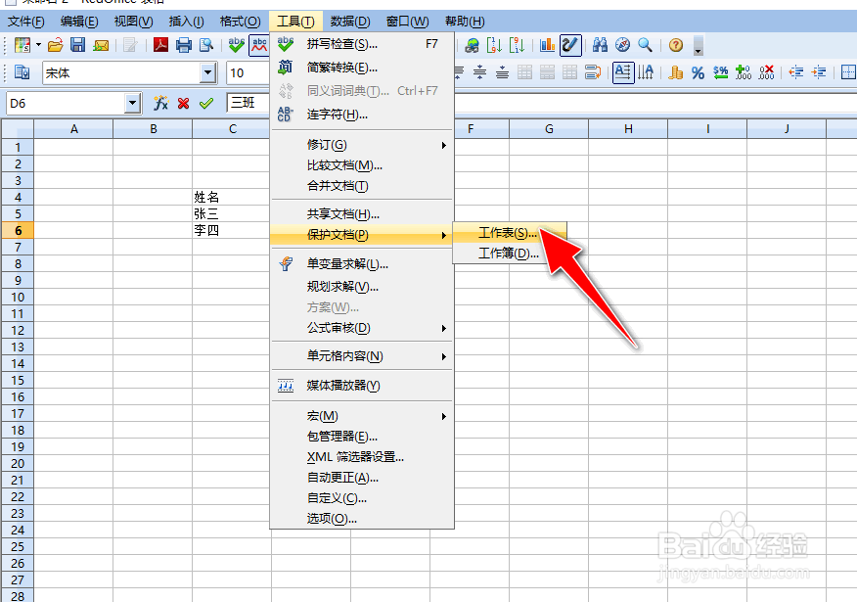Toggle center vertical alignment
857x602 pixels.
click(479, 72)
